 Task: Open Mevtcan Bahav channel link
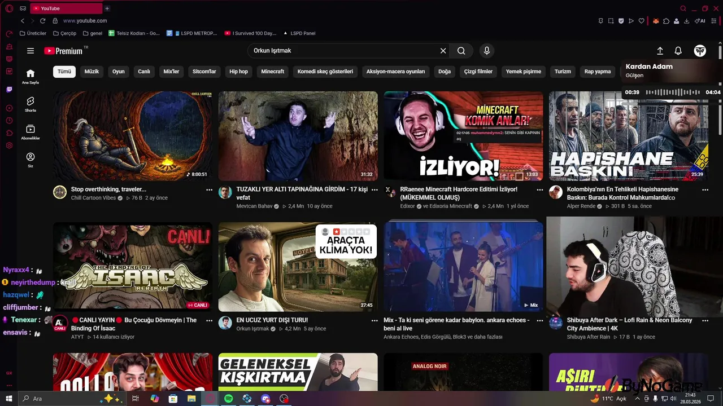(x=254, y=206)
